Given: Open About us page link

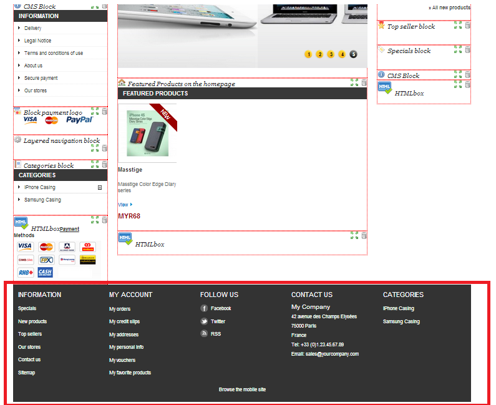Looking at the screenshot, I should point(33,66).
